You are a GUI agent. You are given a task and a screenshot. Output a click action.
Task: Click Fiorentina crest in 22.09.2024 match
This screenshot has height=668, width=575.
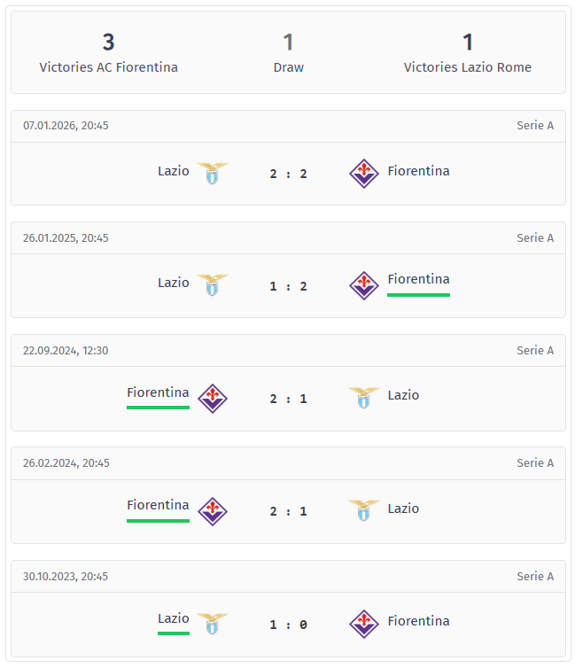[213, 398]
